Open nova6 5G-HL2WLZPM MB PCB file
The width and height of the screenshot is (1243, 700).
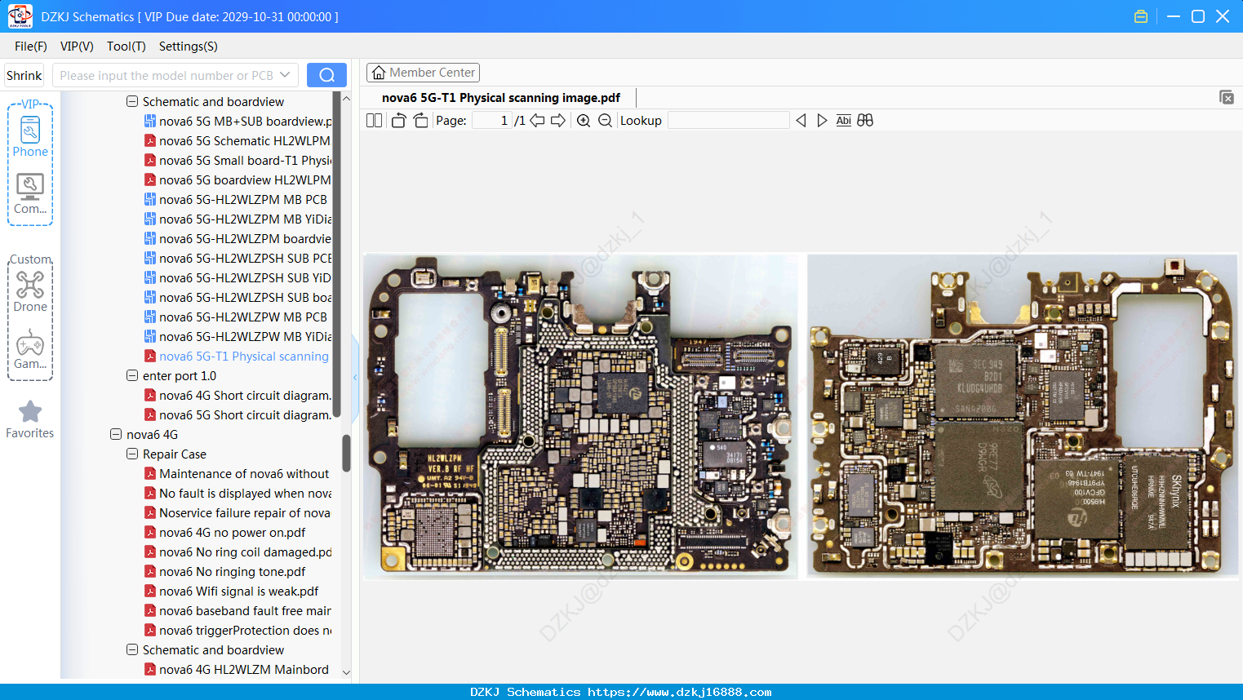[x=236, y=200]
